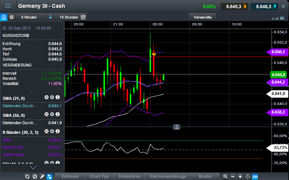Open the hamburger main menu
The width and height of the screenshot is (289, 180).
click(8, 6)
